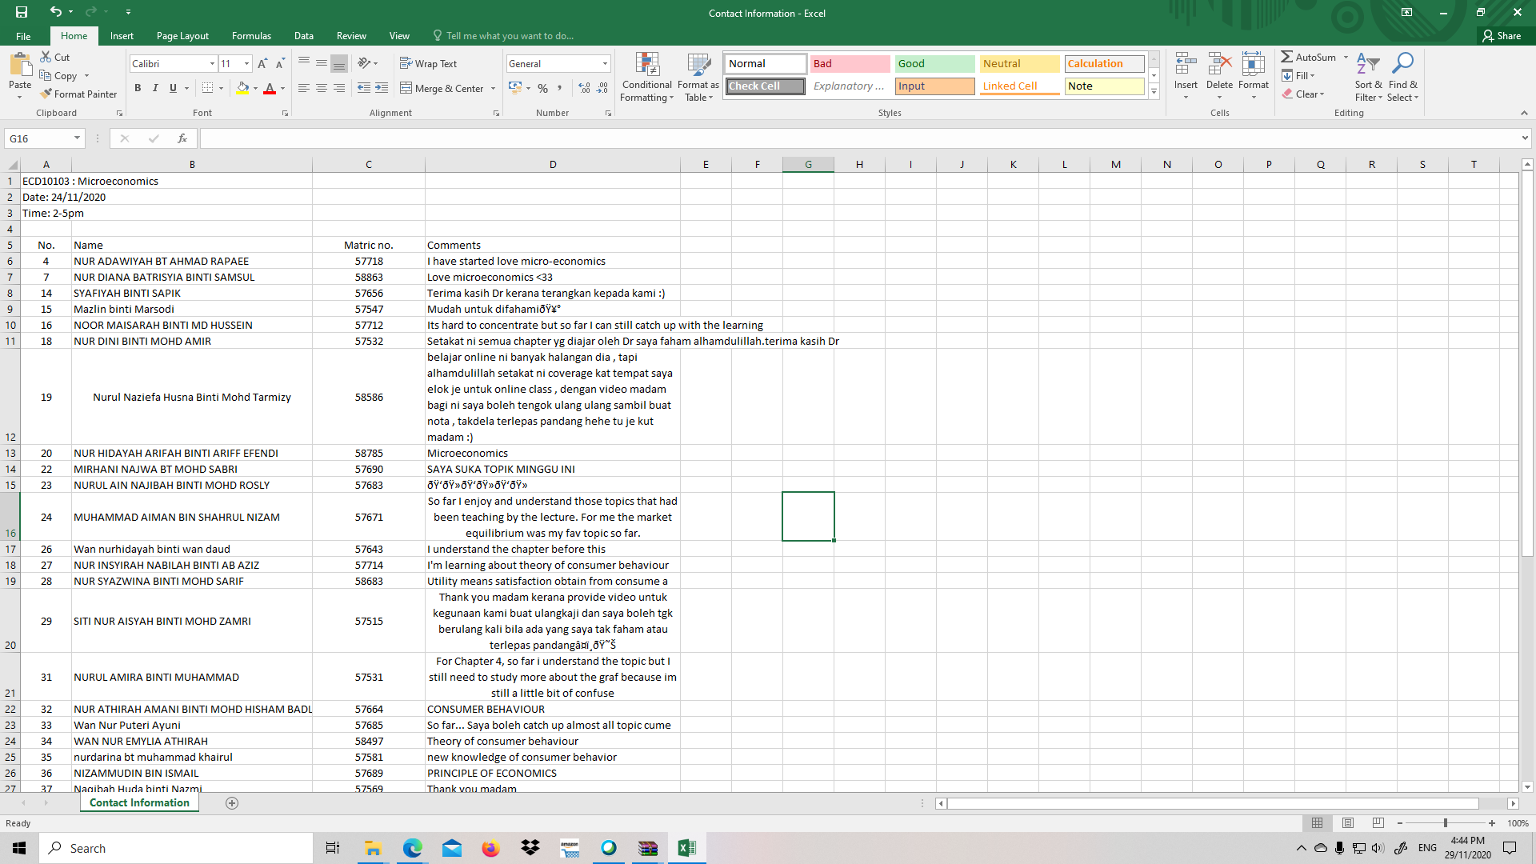Click the Share button
Screen dimensions: 1536x864
pos(1502,36)
